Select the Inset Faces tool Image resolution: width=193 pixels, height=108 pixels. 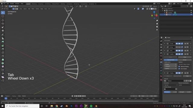coord(3,46)
